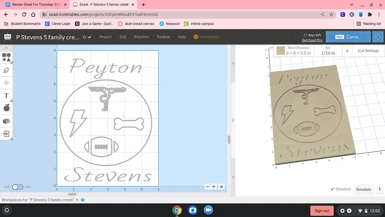Open the Machine menu
This screenshot has width=385, height=217.
[x=141, y=37]
